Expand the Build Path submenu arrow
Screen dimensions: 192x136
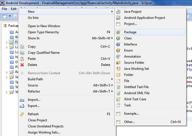112,79
